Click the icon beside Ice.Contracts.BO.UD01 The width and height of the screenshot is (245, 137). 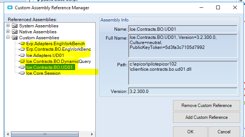point(23,67)
